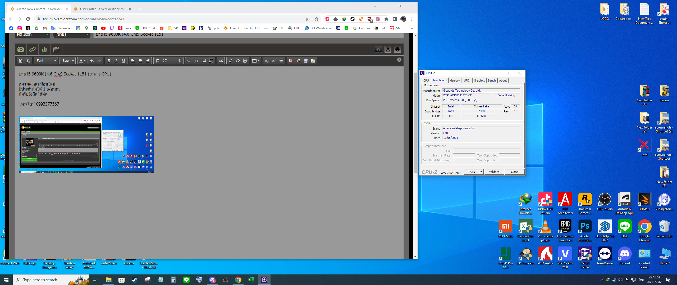Toggle italic formatting
This screenshot has height=285, width=677.
[x=116, y=61]
